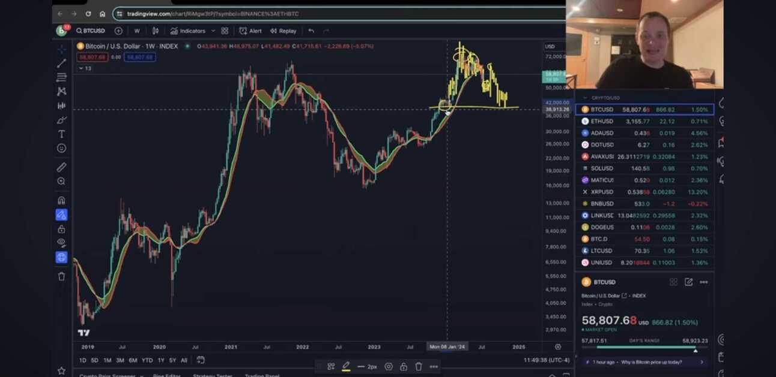Open the time zone menu (UTC-4)
776x377 pixels.
coord(546,360)
